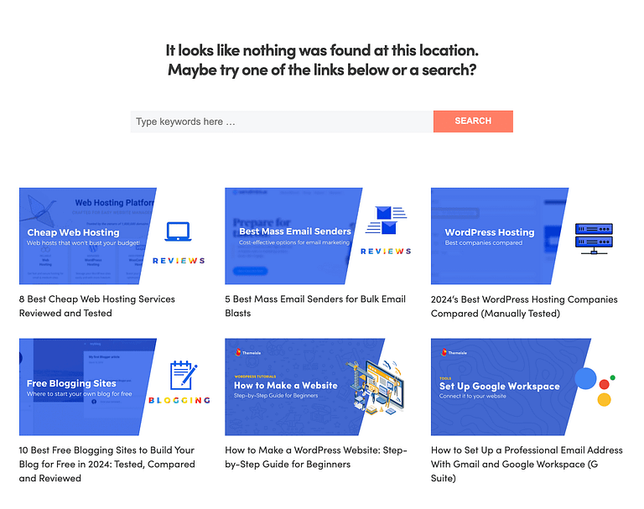Viewport: 644px width, 509px height.
Task: Click the Best Mass Email Senders banner heading
Action: click(295, 231)
